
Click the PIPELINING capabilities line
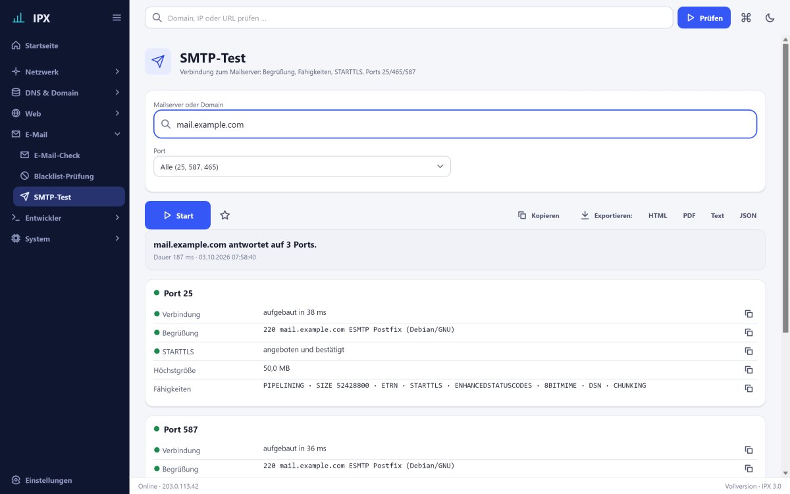point(455,385)
